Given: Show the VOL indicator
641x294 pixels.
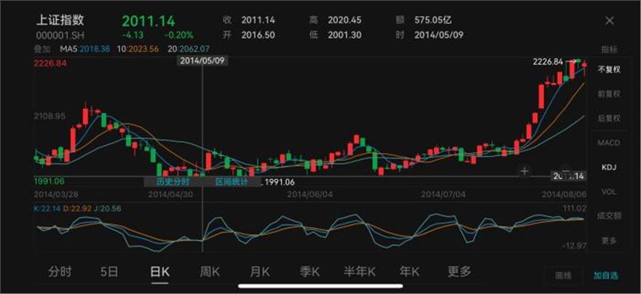Looking at the screenshot, I should 608,191.
